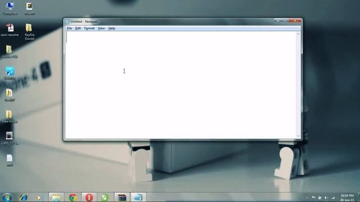360x202 pixels.
Task: Open the network signal tray icon
Action: pos(333,198)
